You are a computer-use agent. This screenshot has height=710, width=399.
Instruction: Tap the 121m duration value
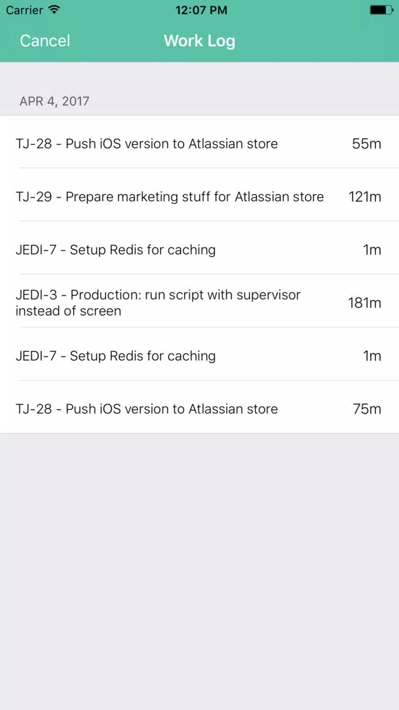coord(365,197)
